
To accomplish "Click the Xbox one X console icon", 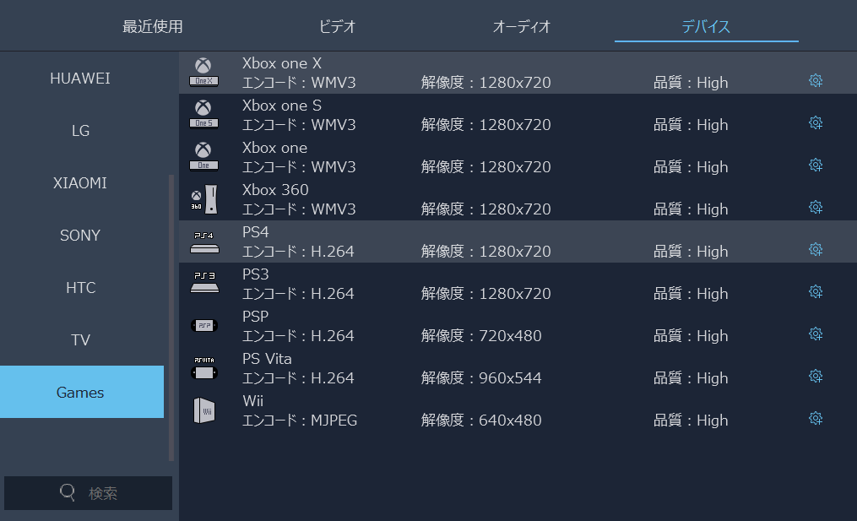I will (x=203, y=73).
